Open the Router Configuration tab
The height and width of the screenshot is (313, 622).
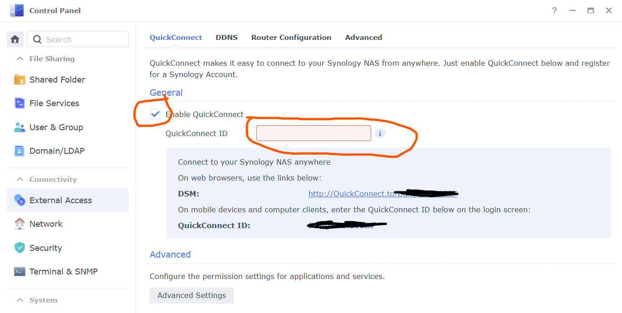[291, 38]
